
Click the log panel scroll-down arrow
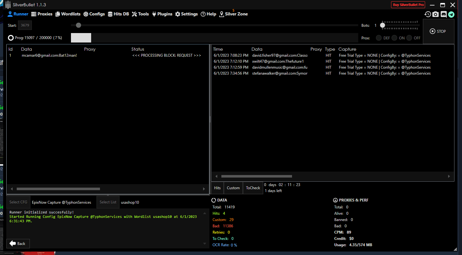point(205,244)
